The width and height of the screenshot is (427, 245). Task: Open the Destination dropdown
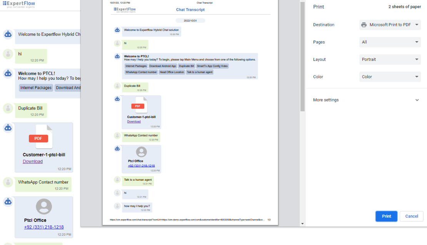click(390, 25)
